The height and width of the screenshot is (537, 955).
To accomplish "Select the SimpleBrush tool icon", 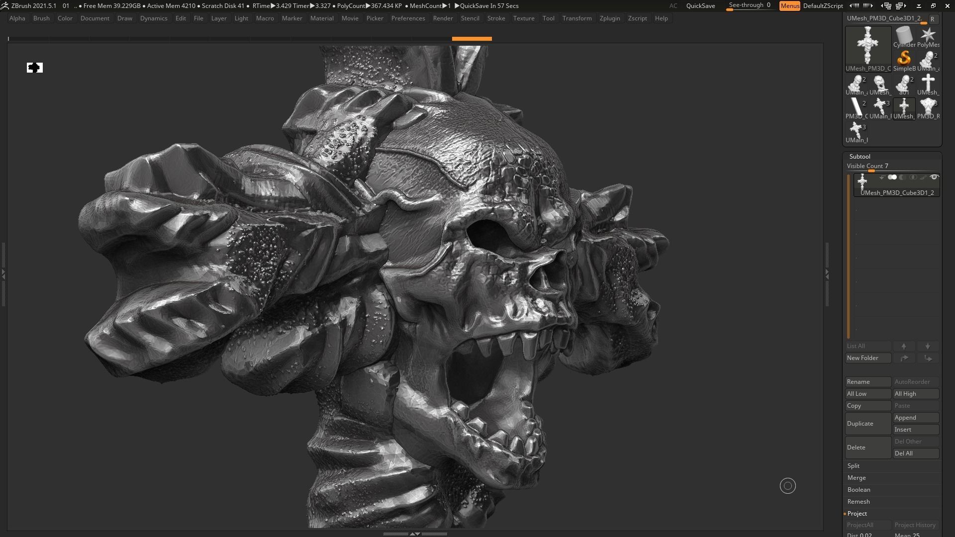I will tap(904, 61).
